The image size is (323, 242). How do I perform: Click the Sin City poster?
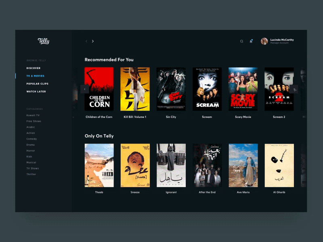[171, 89]
